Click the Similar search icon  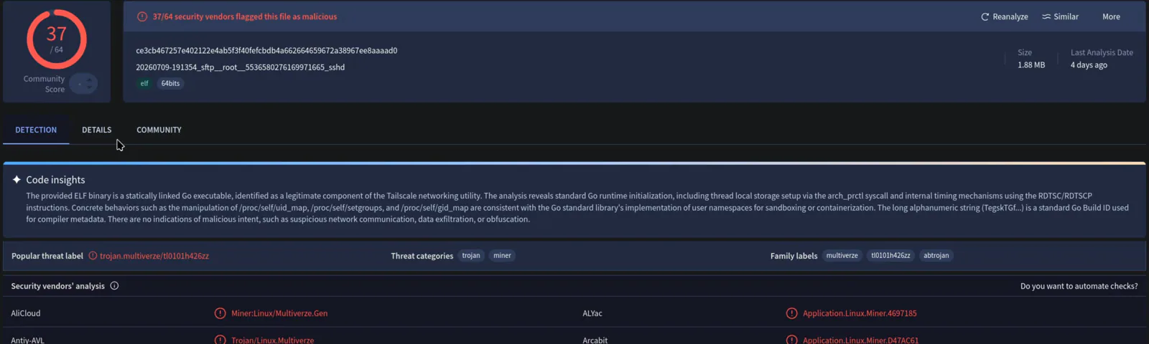click(1046, 16)
